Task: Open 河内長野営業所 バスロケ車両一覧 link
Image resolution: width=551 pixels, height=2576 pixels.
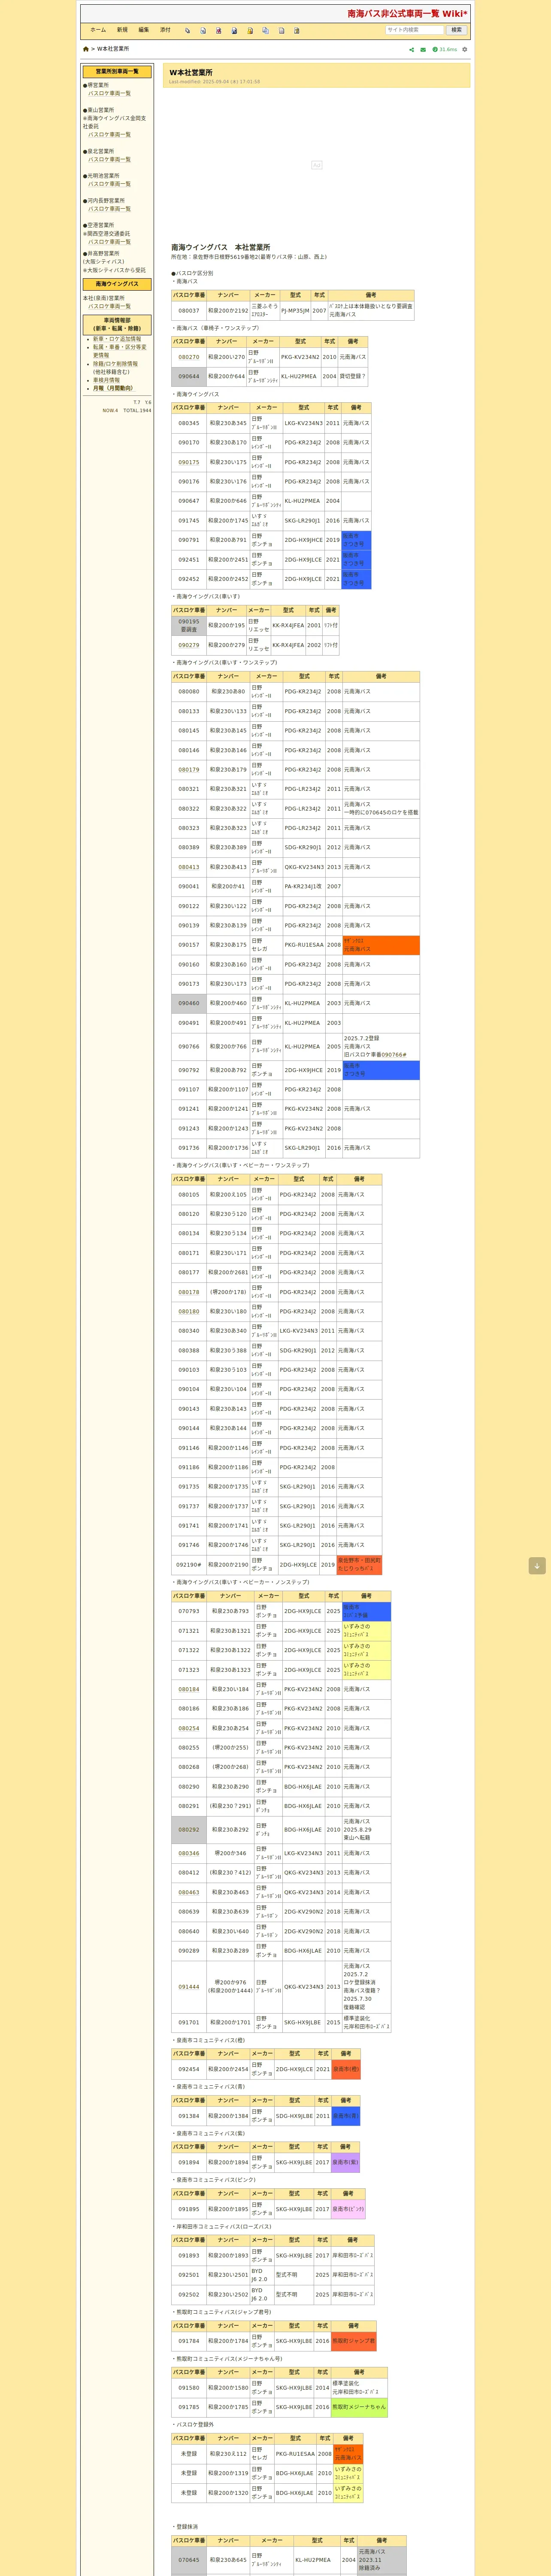Action: (109, 209)
